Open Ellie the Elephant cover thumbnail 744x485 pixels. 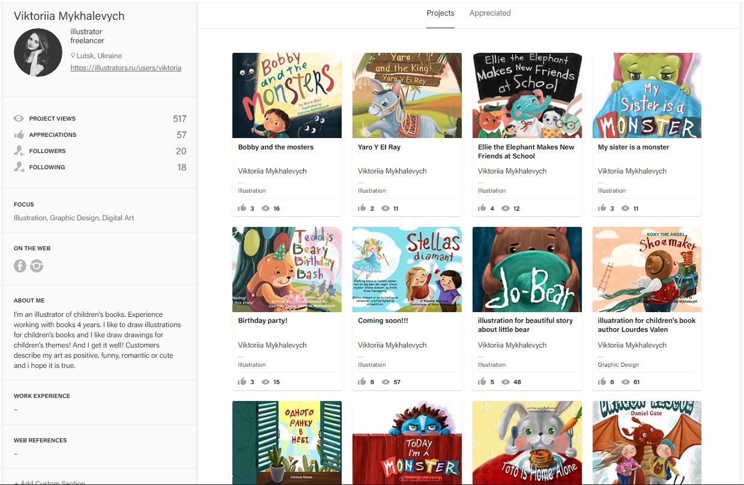(527, 95)
